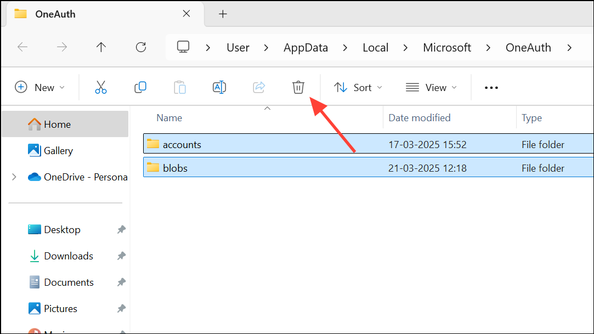Click chevron after AppData in address bar
This screenshot has height=334, width=594.
345,48
